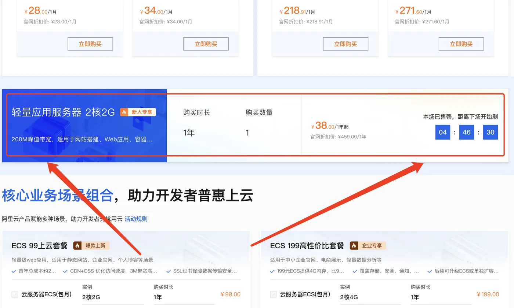Click the 企业专享 badge
The height and width of the screenshot is (308, 514).
(368, 245)
